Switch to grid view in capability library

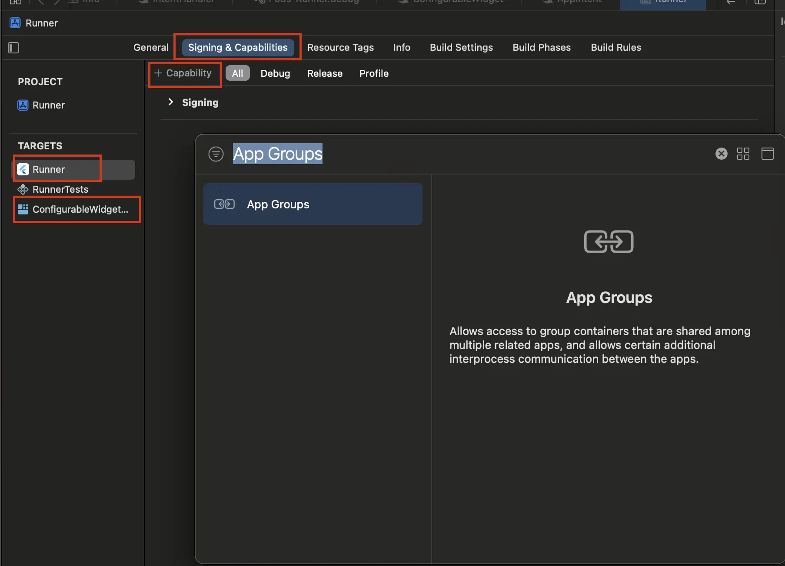743,154
